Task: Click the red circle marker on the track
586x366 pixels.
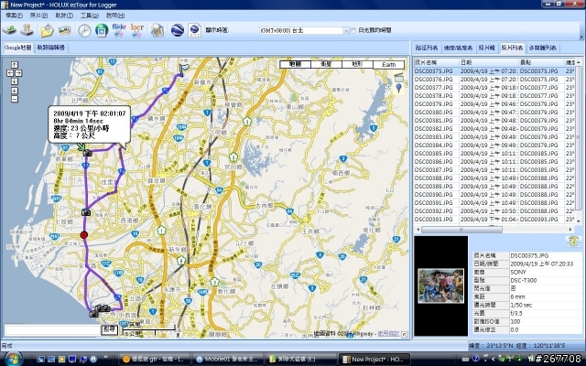Action: coord(84,235)
